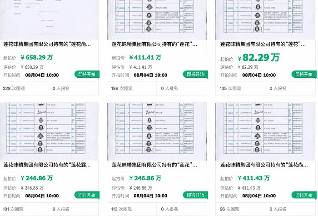
Task: Click the ¥82.29万 starting price
Action: point(258,58)
